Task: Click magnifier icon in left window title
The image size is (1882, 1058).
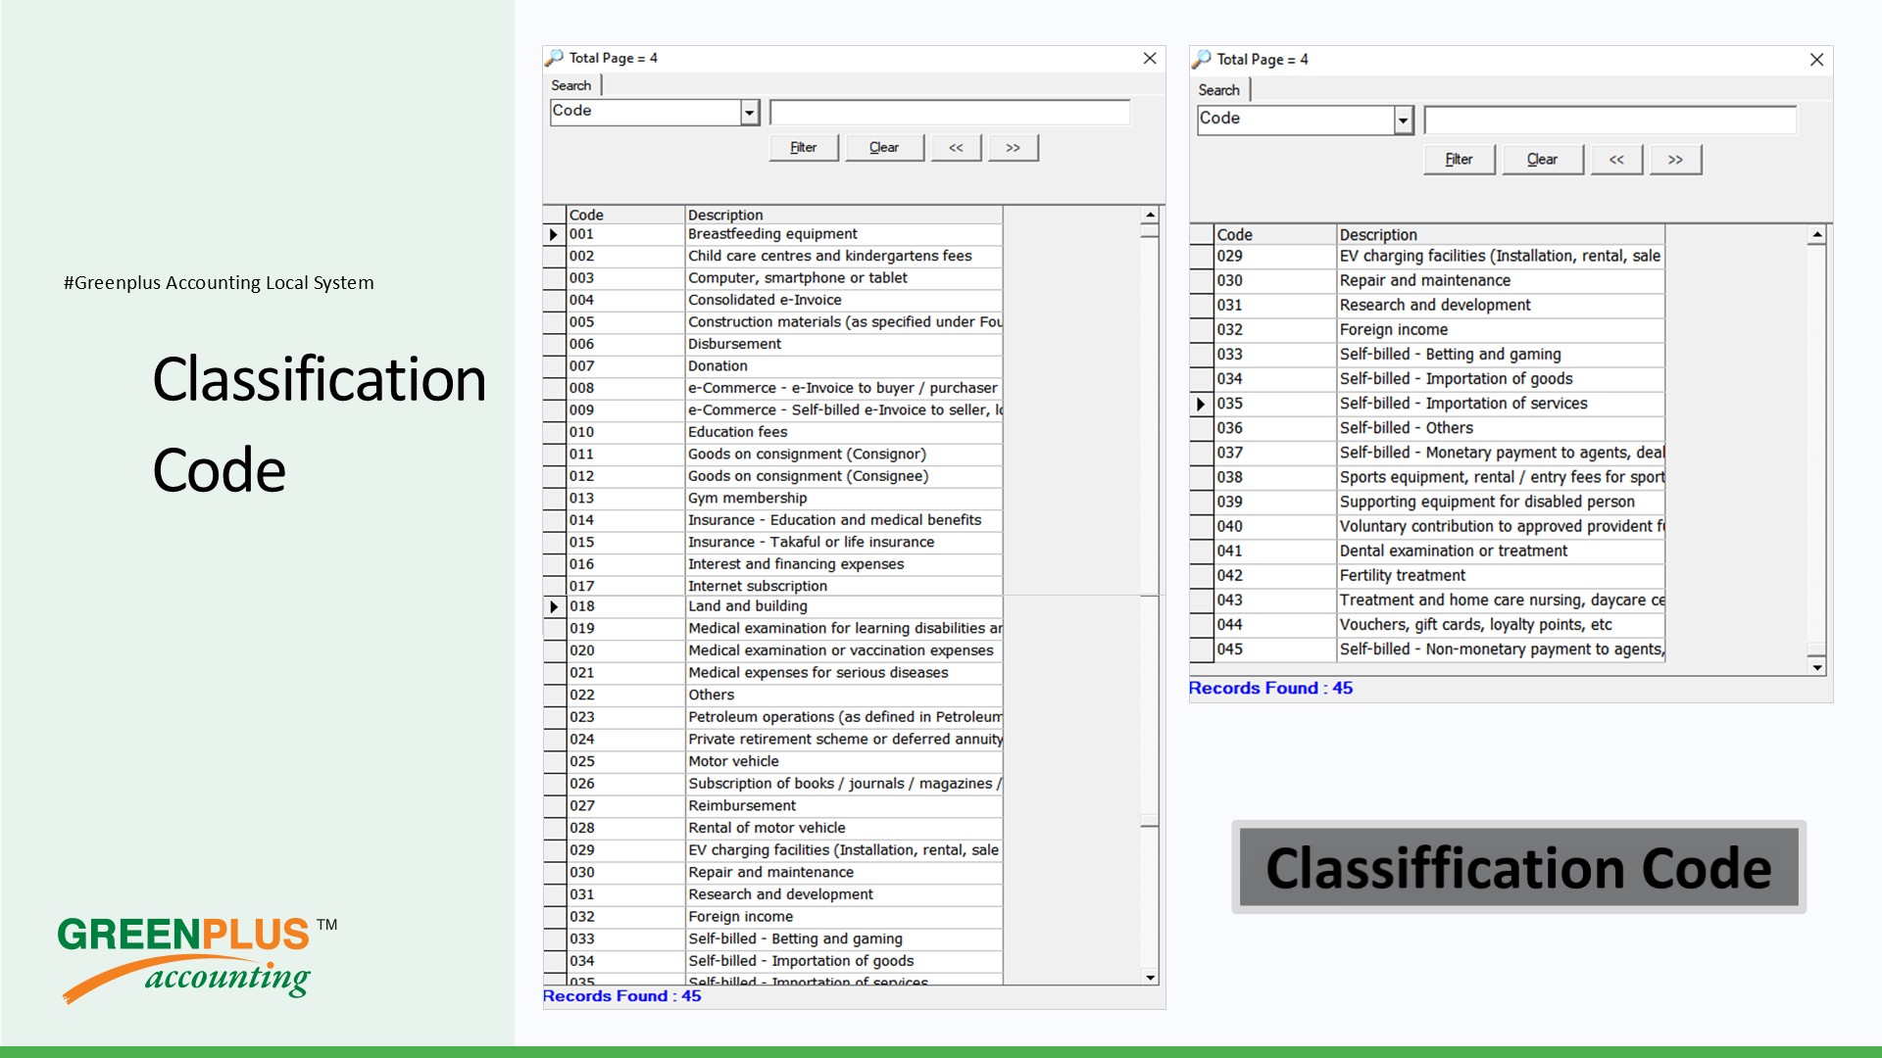Action: click(555, 58)
